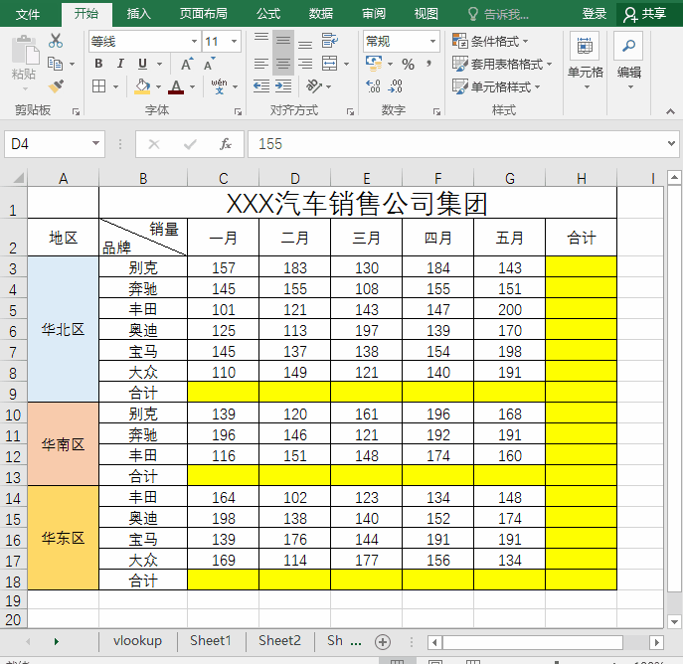This screenshot has width=683, height=664.
Task: Increase decimal places
Action: [x=373, y=86]
